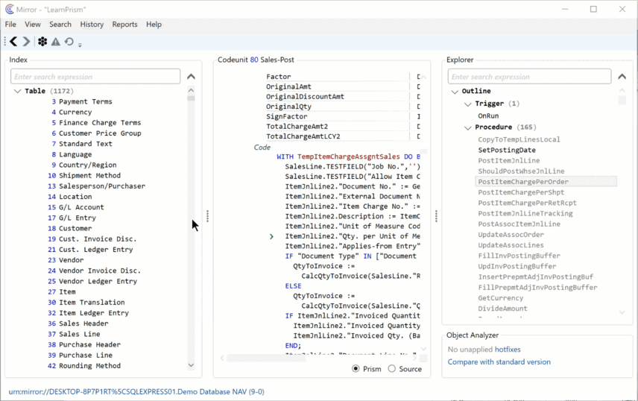Select the PostItemChargePerShpt procedure

(521, 192)
